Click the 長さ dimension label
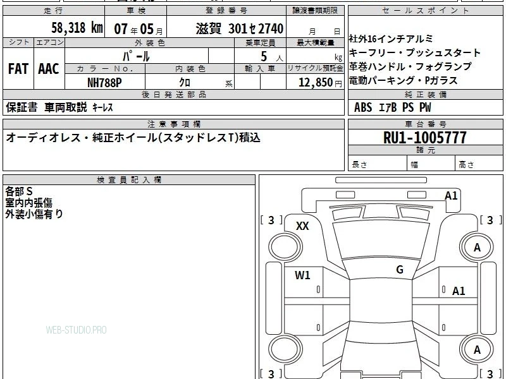The height and width of the screenshot is (379, 506). (x=359, y=165)
